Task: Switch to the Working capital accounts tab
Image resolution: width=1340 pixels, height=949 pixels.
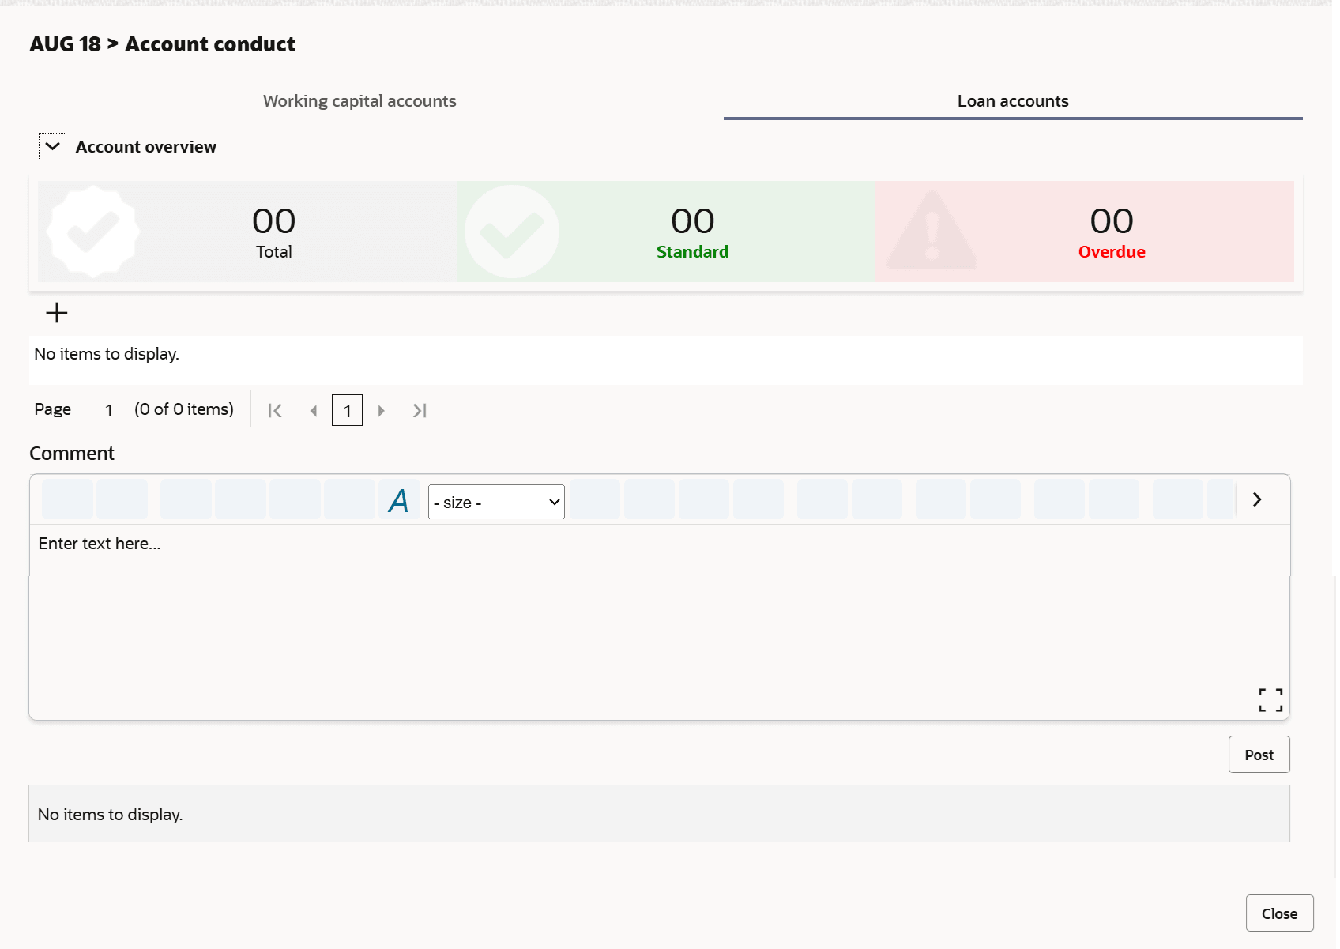Action: click(x=359, y=101)
